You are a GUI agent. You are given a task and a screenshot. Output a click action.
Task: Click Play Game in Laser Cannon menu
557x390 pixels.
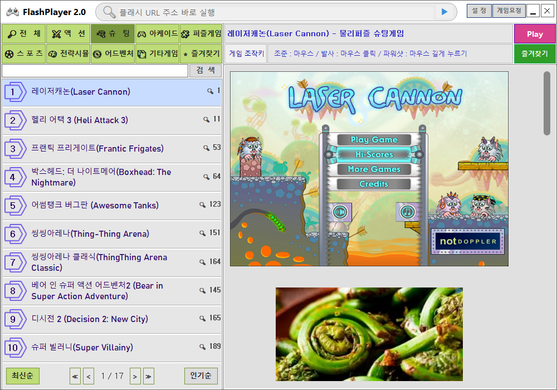coord(374,140)
